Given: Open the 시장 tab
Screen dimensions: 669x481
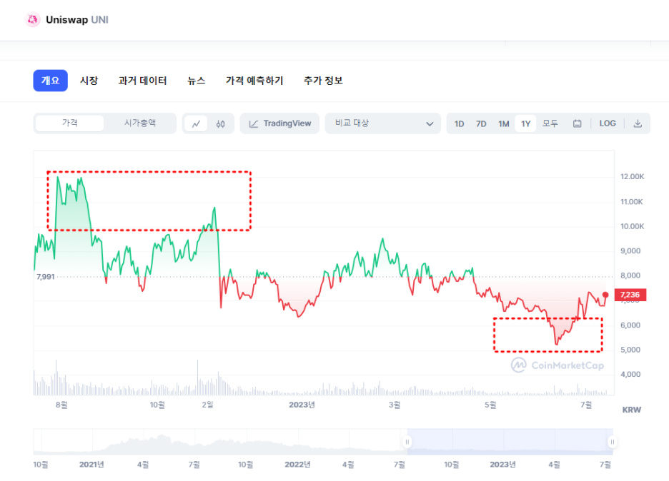Looking at the screenshot, I should pyautogui.click(x=89, y=81).
